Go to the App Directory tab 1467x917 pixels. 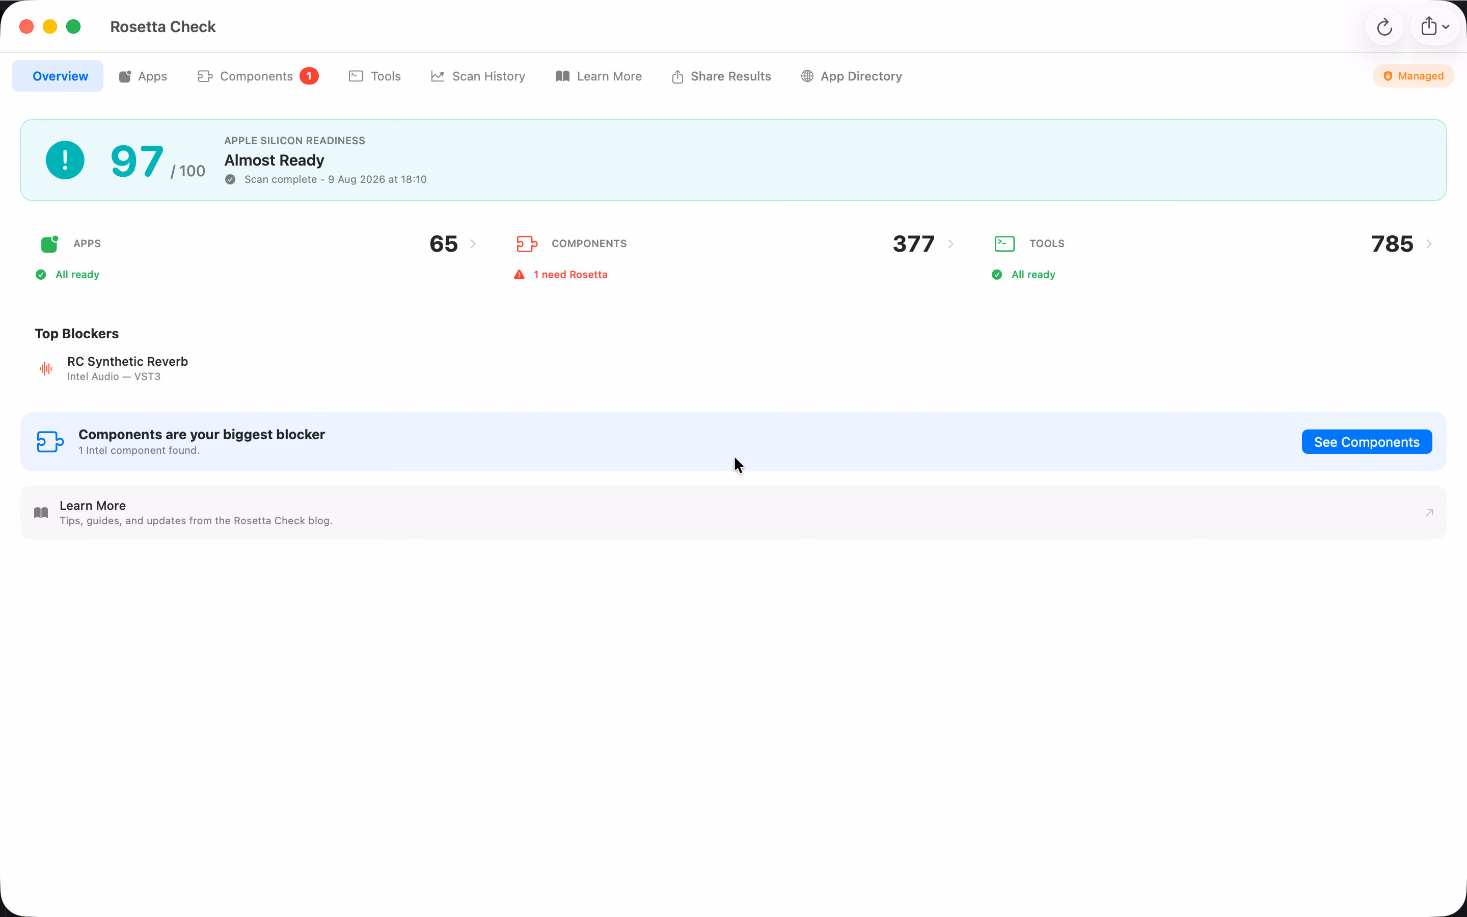click(851, 76)
